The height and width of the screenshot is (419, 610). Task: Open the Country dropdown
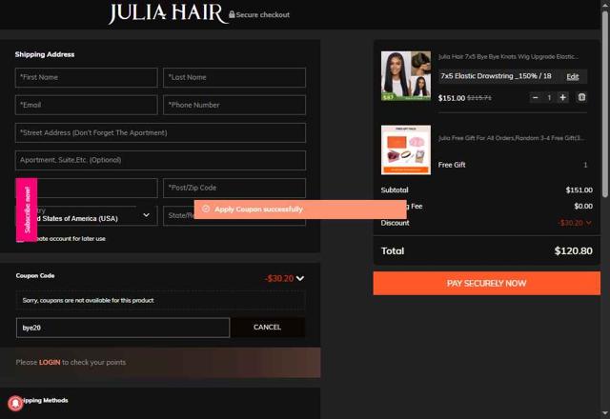click(x=87, y=215)
